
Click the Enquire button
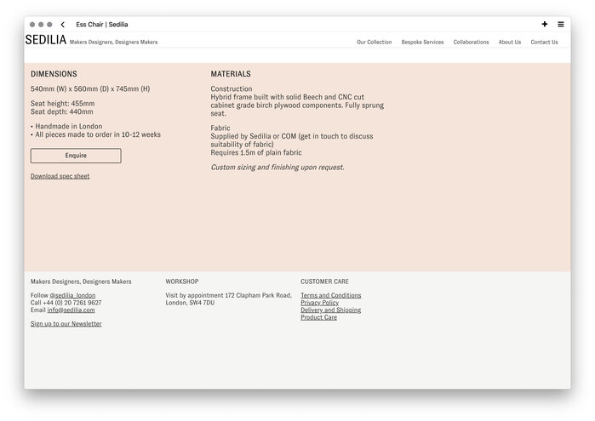click(x=76, y=156)
